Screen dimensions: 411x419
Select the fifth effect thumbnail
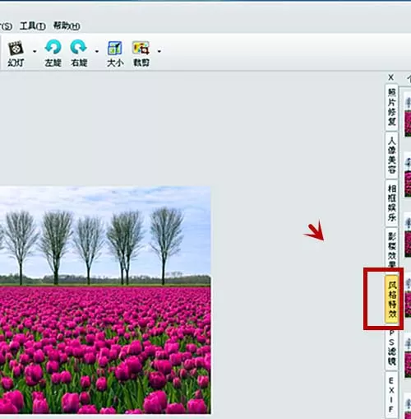click(x=408, y=356)
